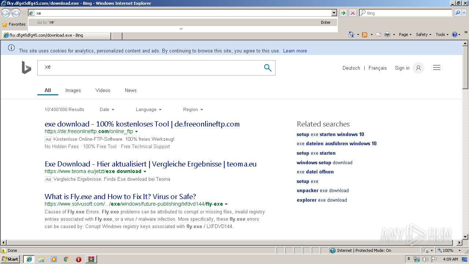Screen dimensions: 469x264
Task: Open the Bing hamburger menu icon
Action: point(437,68)
